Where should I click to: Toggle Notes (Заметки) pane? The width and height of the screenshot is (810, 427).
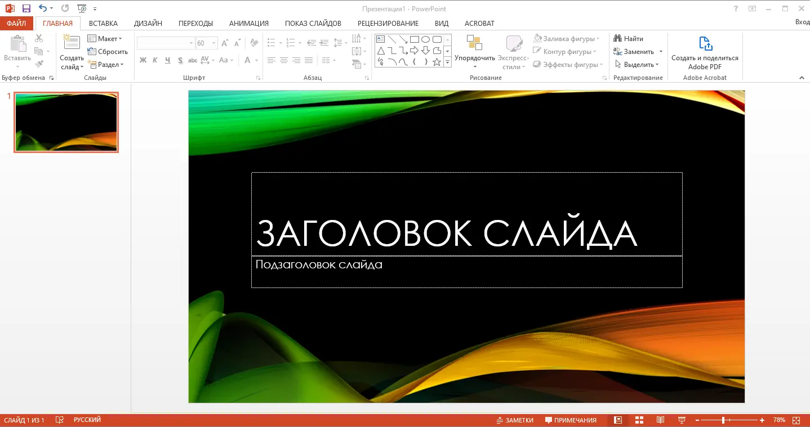point(515,420)
